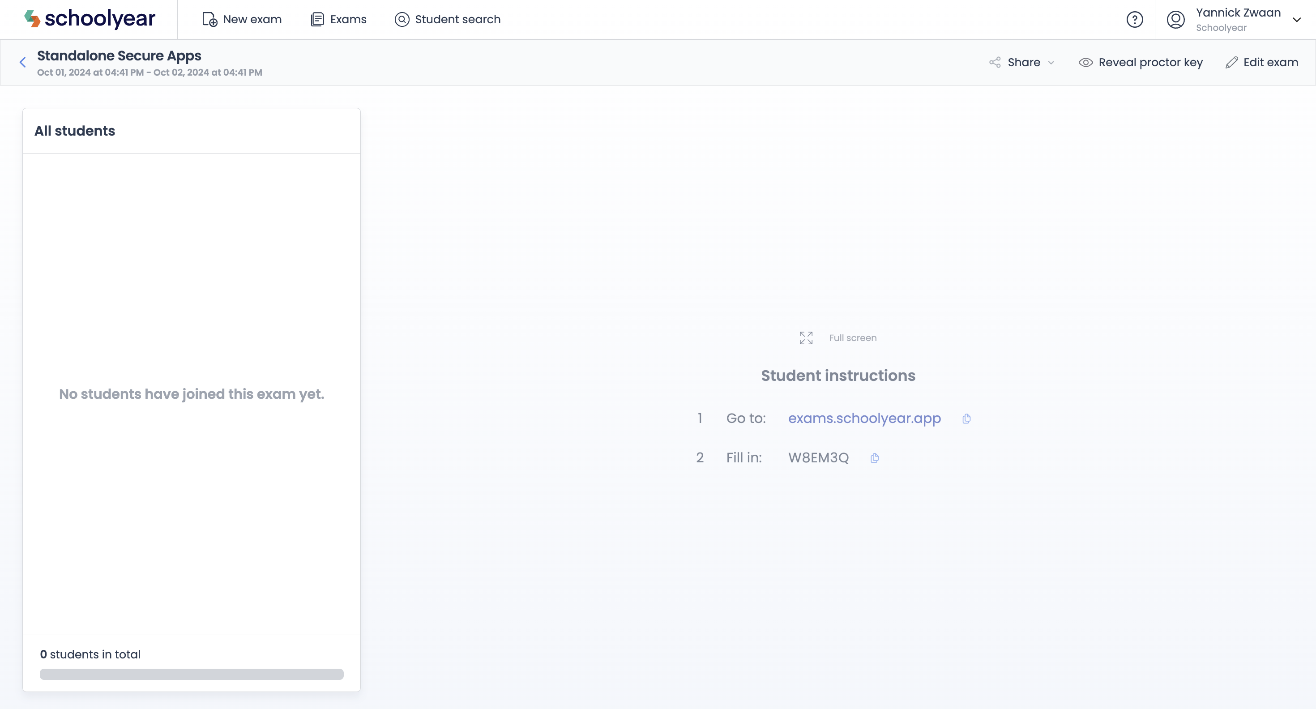
Task: Go back using the left arrow
Action: pyautogui.click(x=22, y=62)
